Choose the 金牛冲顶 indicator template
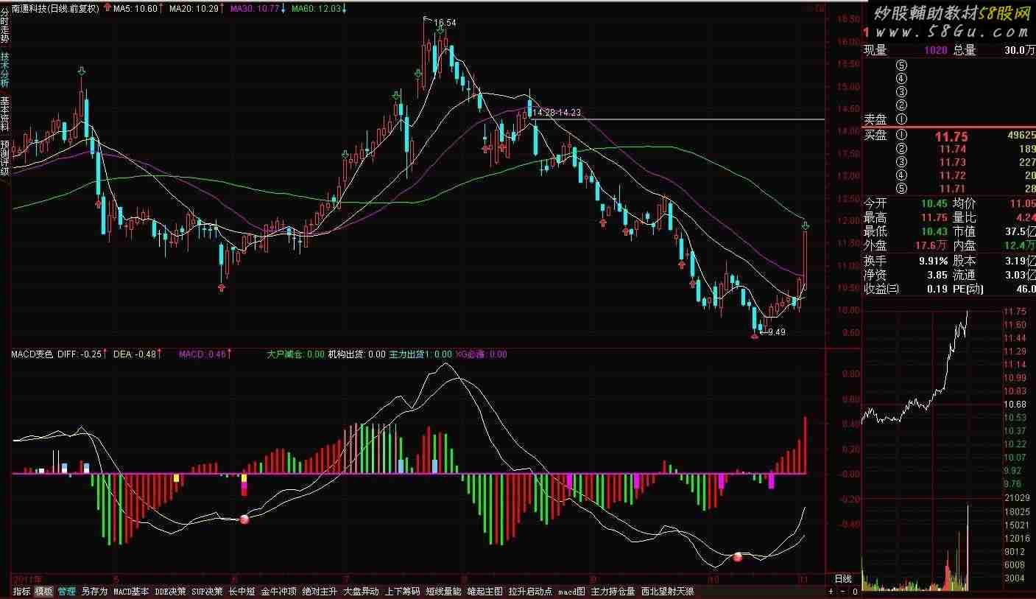Screen dimensions: 1036x599 pyautogui.click(x=279, y=591)
